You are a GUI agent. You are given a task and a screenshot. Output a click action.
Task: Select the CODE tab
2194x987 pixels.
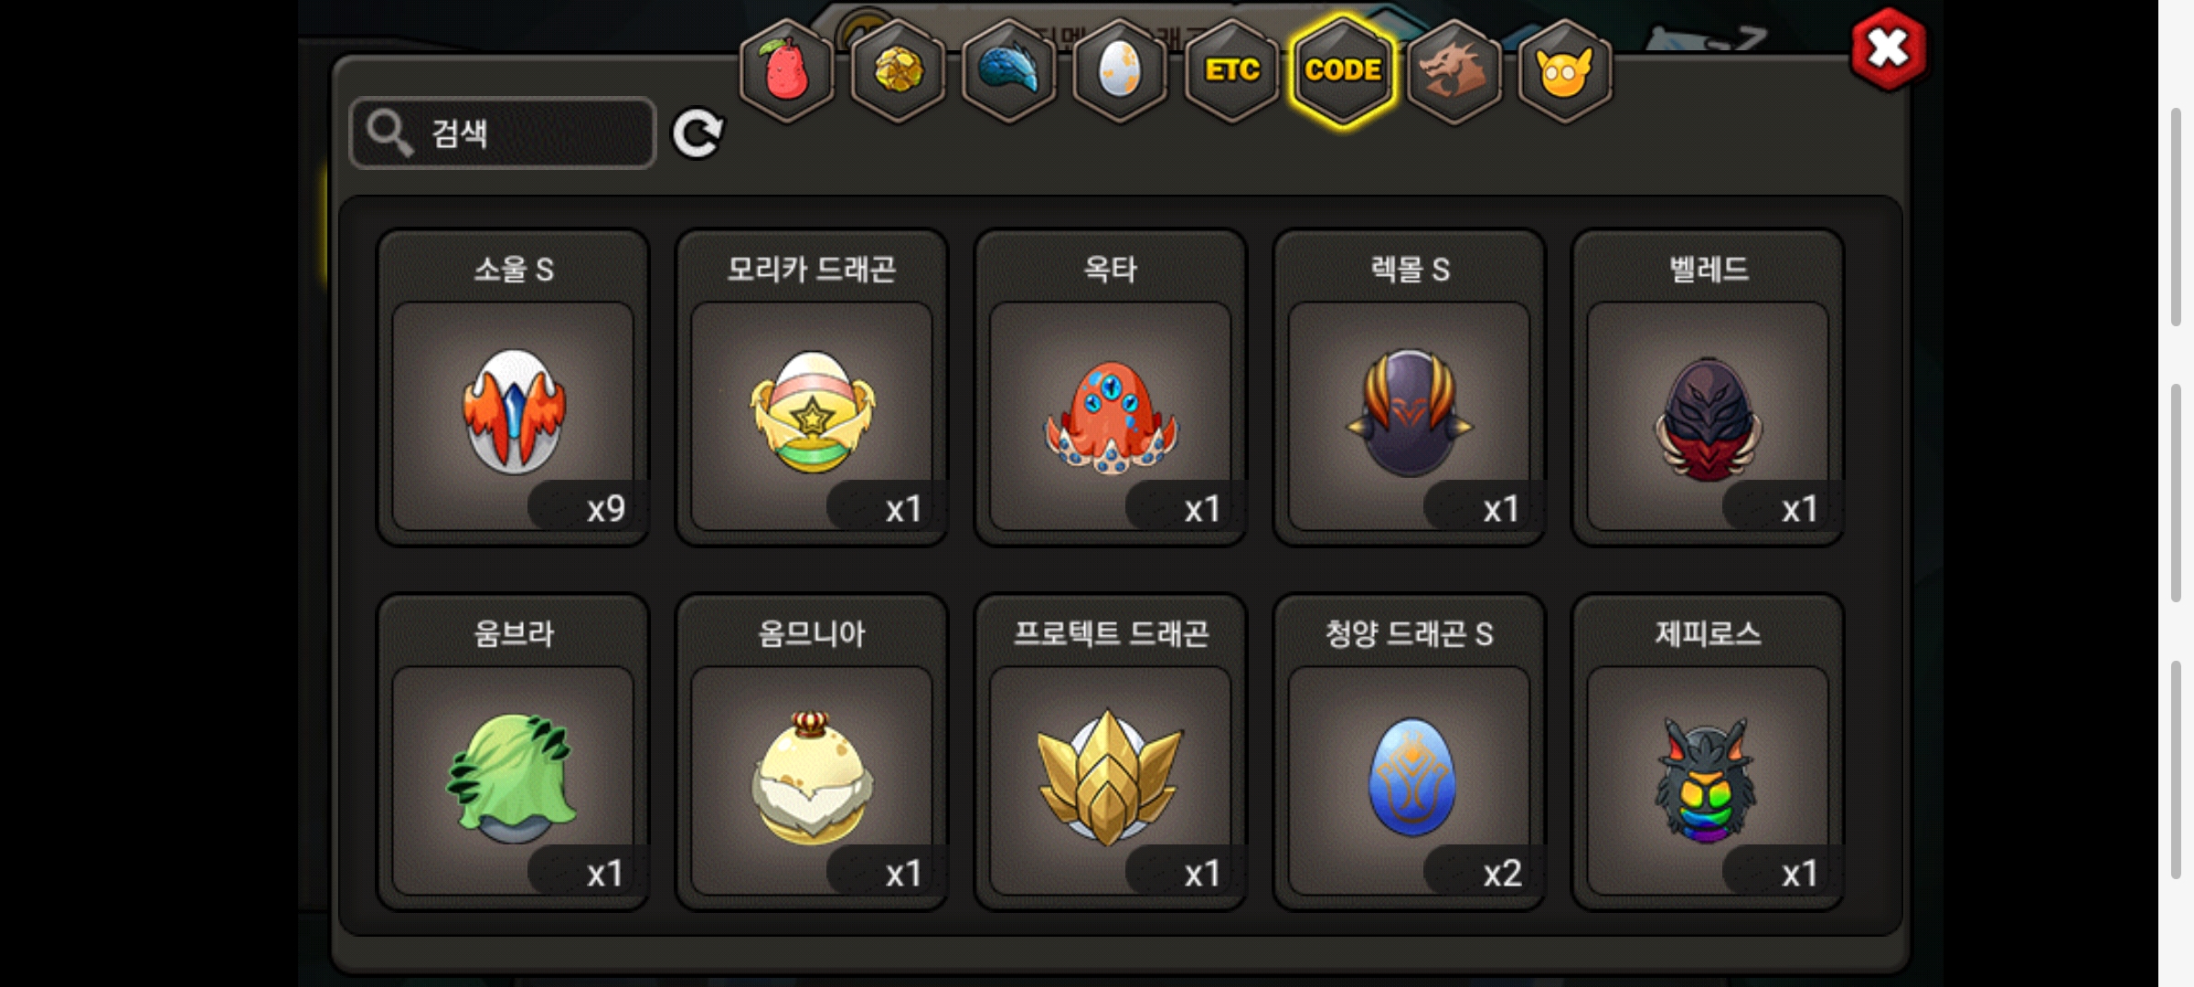(x=1343, y=70)
